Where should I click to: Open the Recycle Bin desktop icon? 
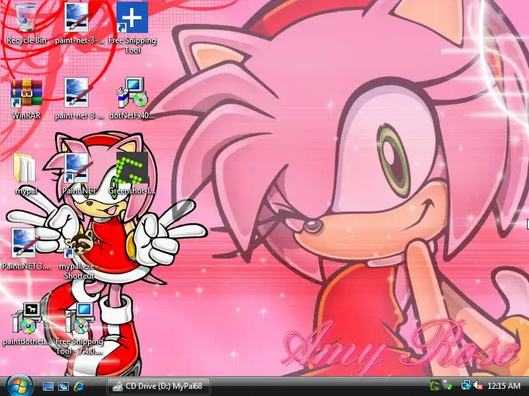(26, 24)
